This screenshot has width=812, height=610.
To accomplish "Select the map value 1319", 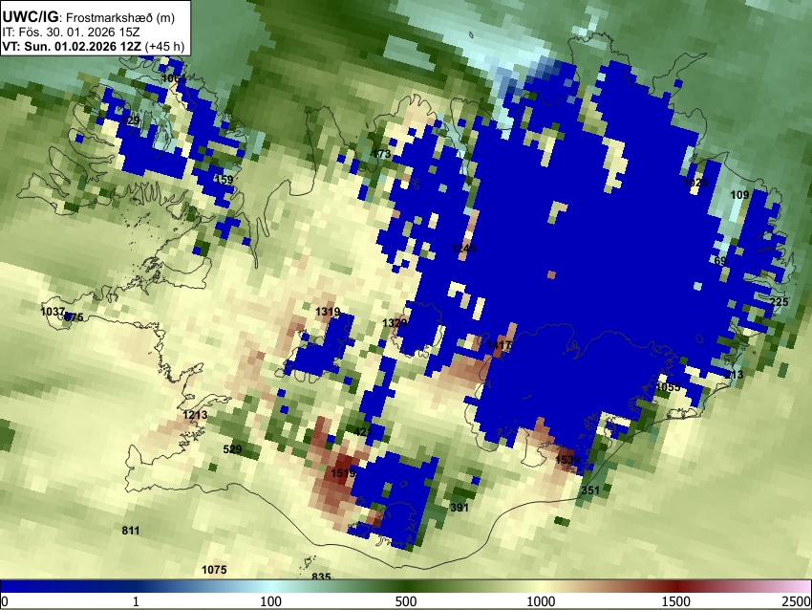I will 328,312.
